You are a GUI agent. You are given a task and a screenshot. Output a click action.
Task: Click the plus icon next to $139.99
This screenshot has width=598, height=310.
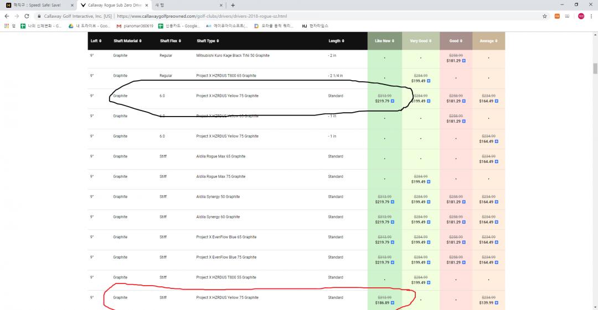pos(497,303)
